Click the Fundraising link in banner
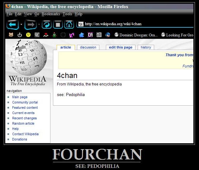199x170 pixels. 188,66
